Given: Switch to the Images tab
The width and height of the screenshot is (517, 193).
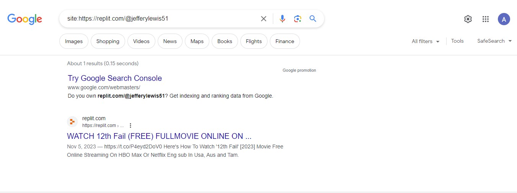Looking at the screenshot, I should (74, 41).
